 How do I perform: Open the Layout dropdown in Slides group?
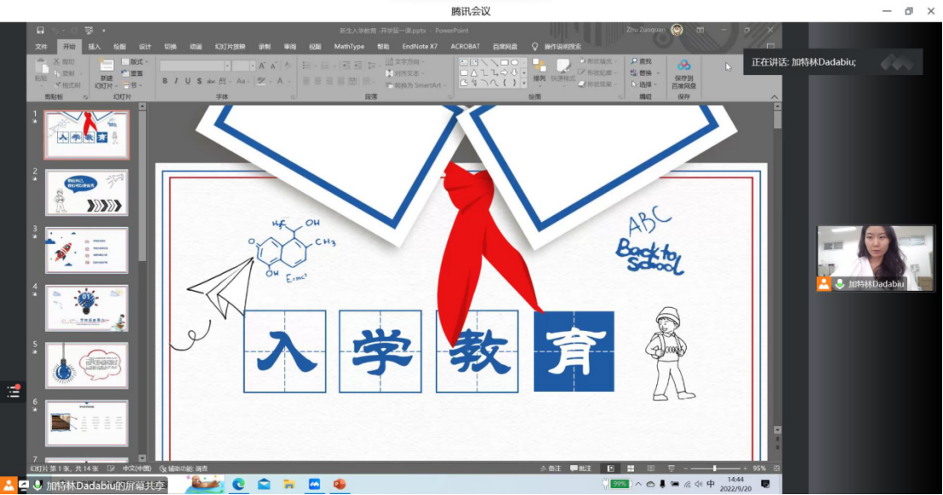coord(134,62)
